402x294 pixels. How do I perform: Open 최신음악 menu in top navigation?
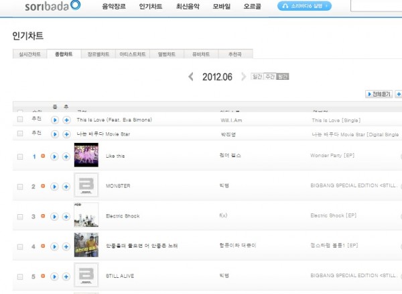[x=188, y=6]
